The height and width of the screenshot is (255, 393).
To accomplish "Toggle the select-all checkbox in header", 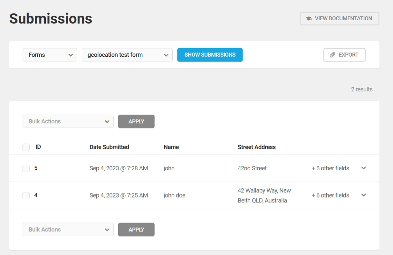I will coord(26,147).
